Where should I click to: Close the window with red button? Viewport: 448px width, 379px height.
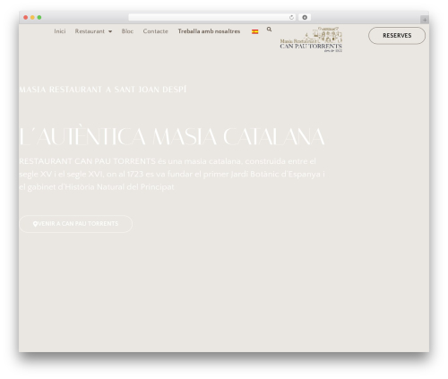pyautogui.click(x=26, y=18)
